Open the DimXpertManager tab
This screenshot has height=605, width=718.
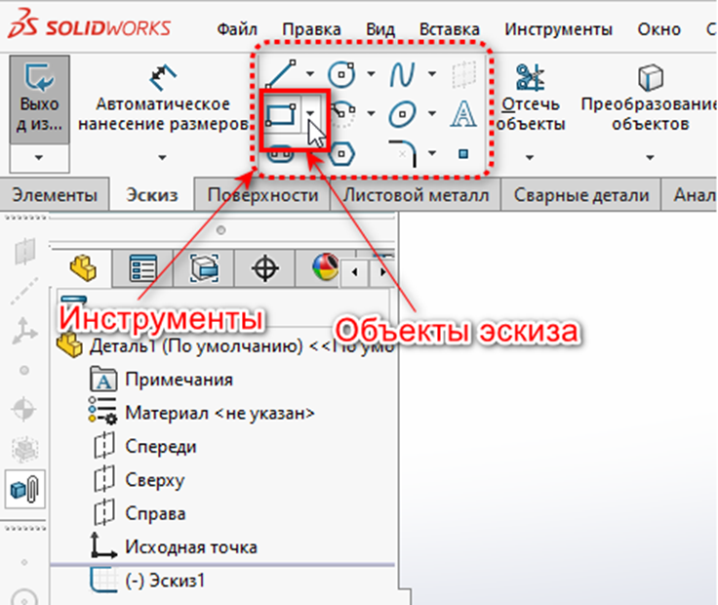(x=264, y=268)
